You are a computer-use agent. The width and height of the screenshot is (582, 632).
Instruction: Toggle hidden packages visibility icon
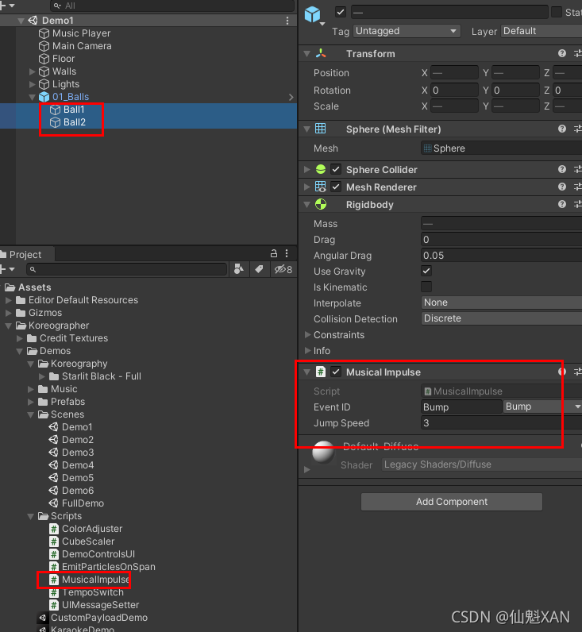(283, 269)
